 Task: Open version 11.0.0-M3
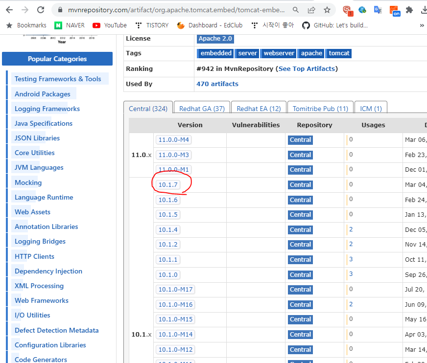pos(173,155)
